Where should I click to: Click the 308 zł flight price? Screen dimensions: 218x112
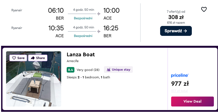pos(176,17)
